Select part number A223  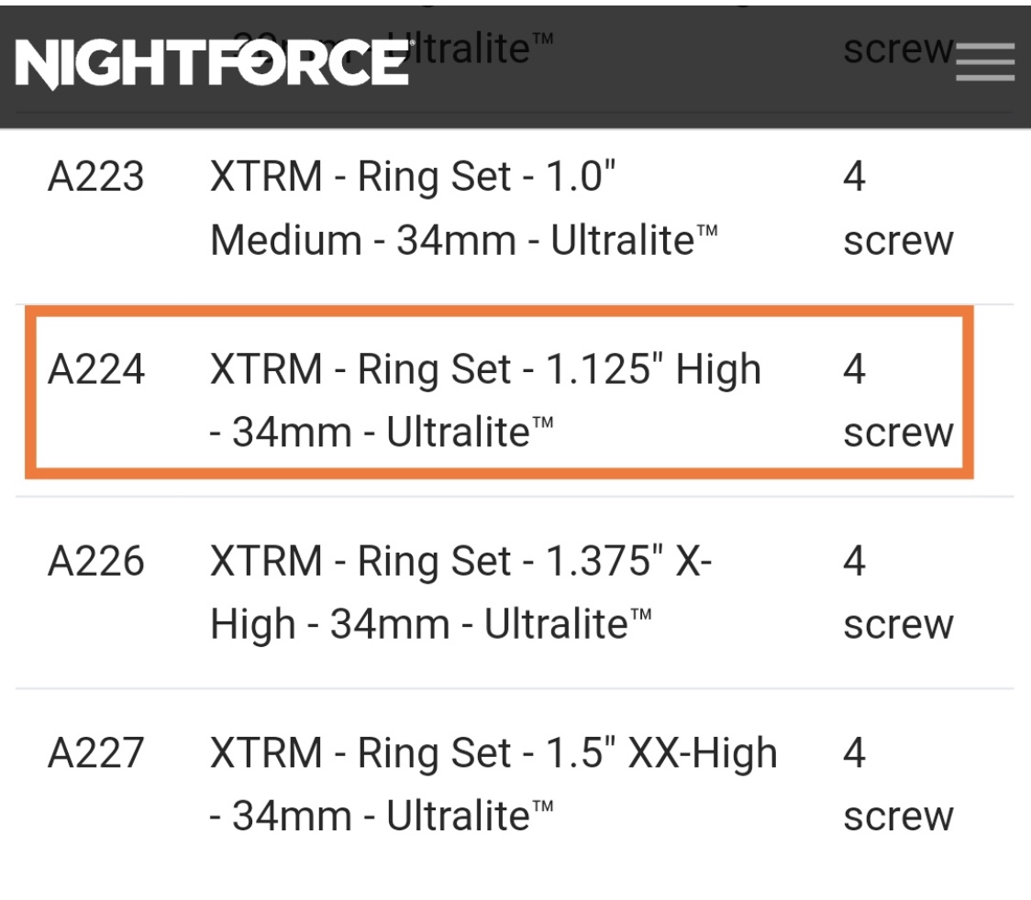[x=95, y=176]
